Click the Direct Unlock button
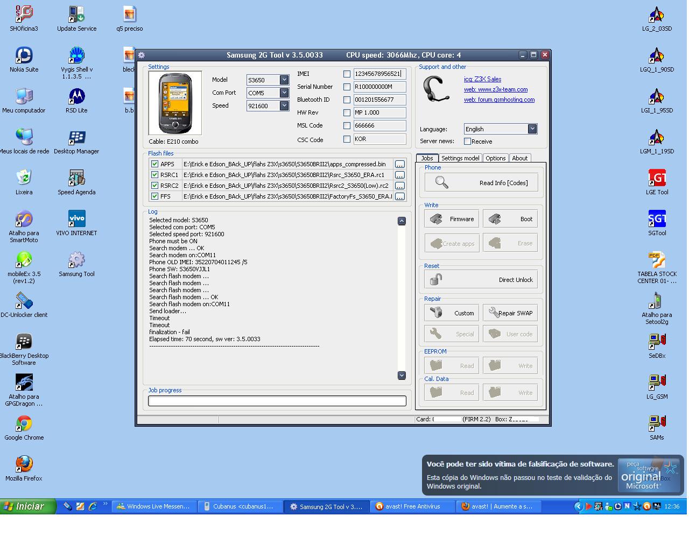Image resolution: width=689 pixels, height=551 pixels. pos(481,279)
